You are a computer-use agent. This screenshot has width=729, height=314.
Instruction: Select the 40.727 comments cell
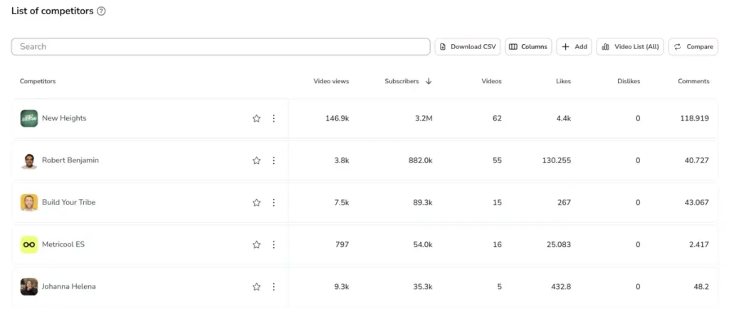[x=697, y=160]
